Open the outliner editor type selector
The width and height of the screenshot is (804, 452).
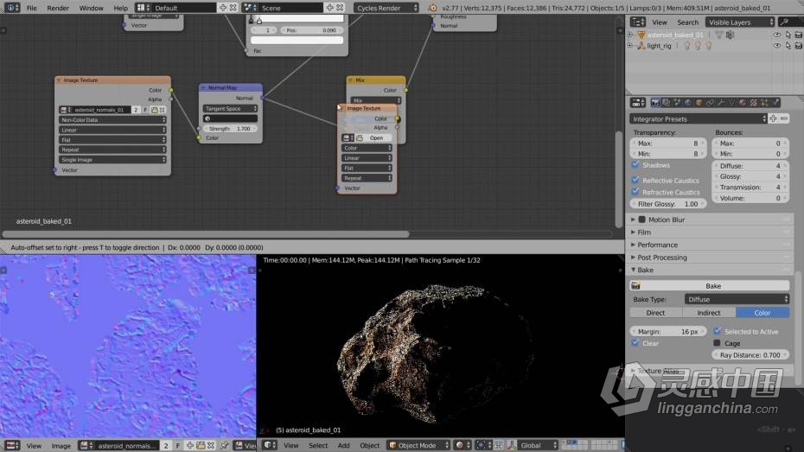tap(637, 22)
